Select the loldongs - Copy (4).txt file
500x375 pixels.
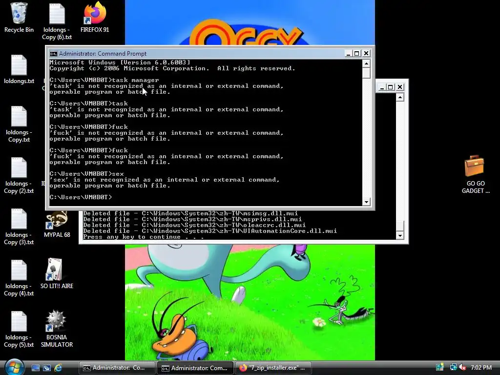click(19, 278)
